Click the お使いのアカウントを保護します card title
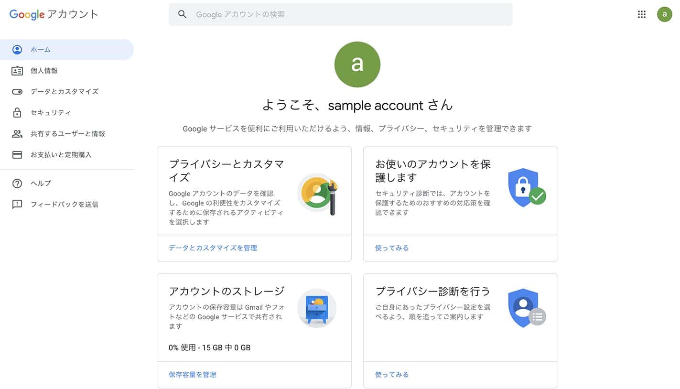This screenshot has height=389, width=680. click(x=433, y=171)
